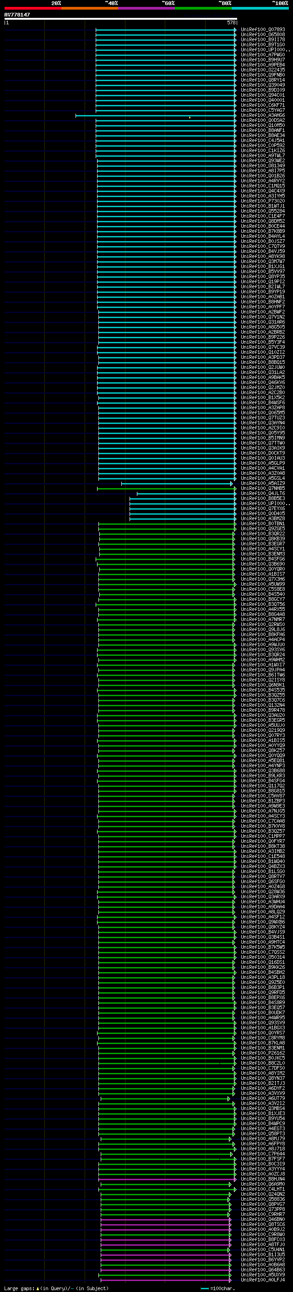Select the query label AV778147
The image size is (293, 1292).
tap(17, 15)
